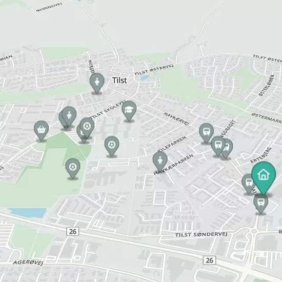This screenshot has width=282, height=282.
Task: Click the soccer ball pin below the school
Action: 112,146
